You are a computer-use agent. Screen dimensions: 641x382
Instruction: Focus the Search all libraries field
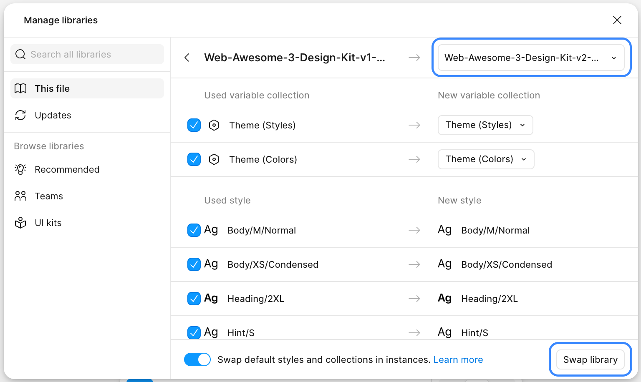pyautogui.click(x=92, y=54)
